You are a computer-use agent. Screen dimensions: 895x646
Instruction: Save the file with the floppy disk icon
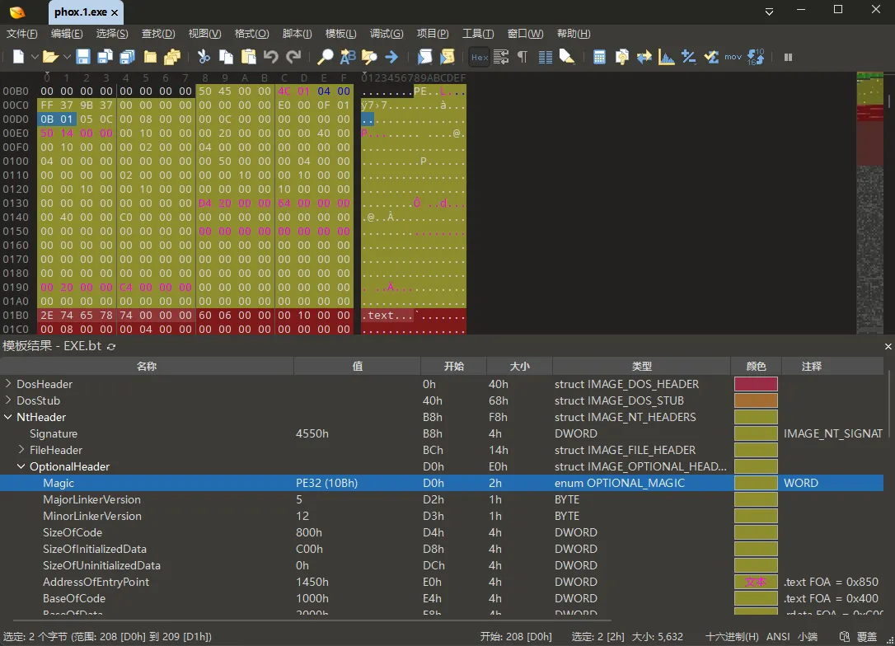coord(83,57)
